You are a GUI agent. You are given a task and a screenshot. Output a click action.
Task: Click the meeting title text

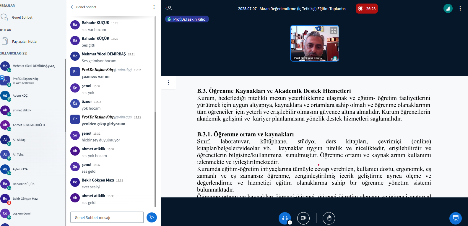[x=292, y=9]
